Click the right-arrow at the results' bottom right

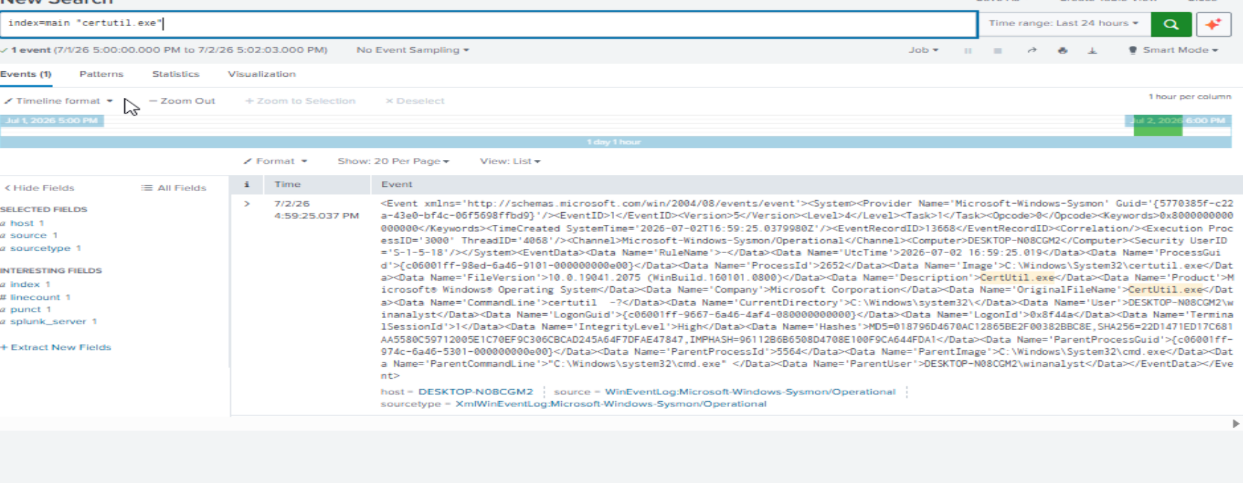[1235, 424]
